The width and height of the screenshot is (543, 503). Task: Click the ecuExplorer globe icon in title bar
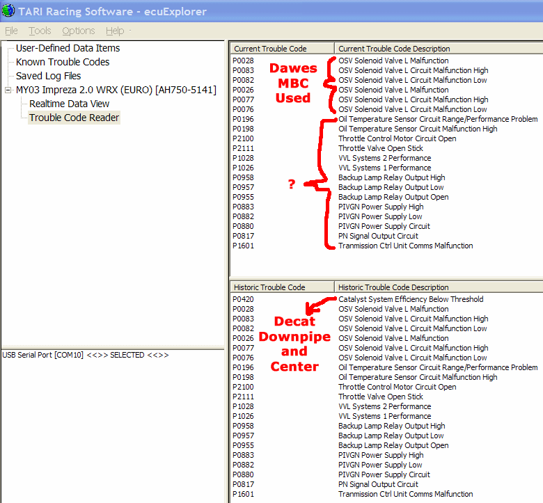coord(8,10)
